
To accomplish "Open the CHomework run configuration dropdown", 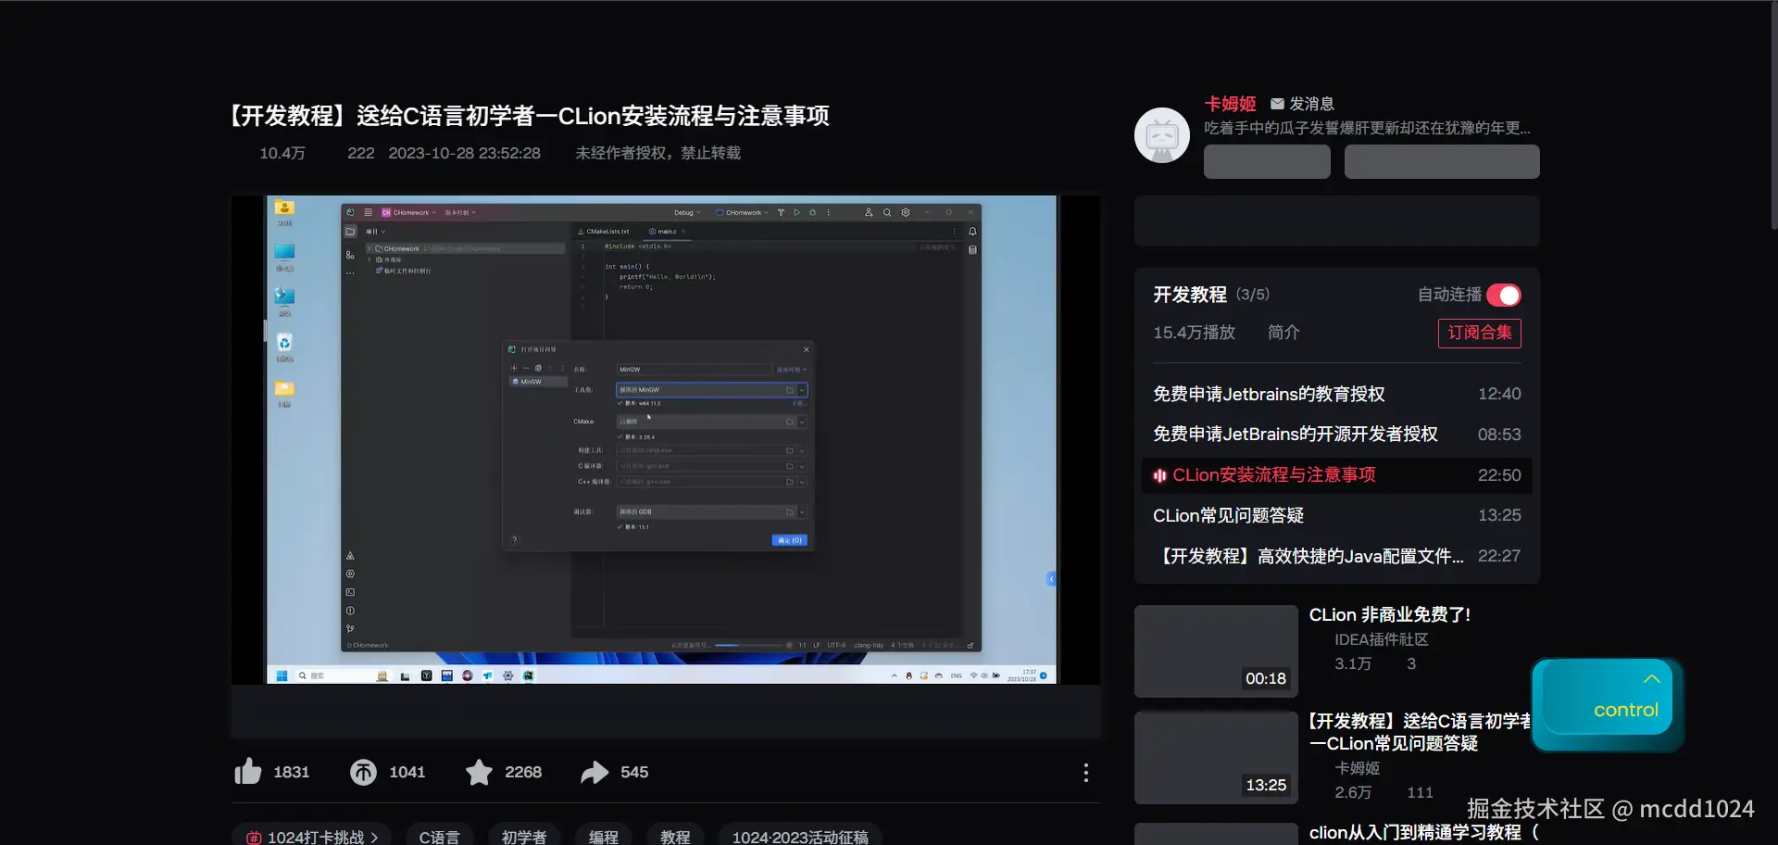I will pos(744,213).
